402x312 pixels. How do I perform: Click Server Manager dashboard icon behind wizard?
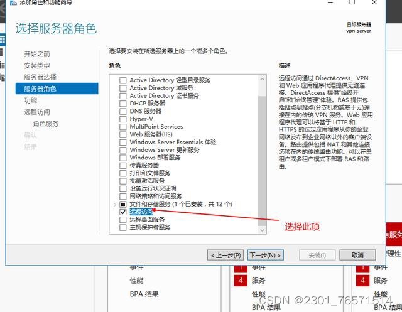(3, 40)
